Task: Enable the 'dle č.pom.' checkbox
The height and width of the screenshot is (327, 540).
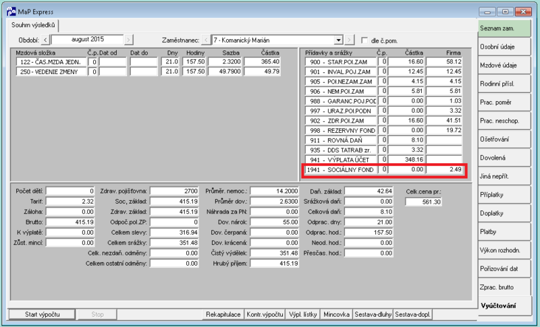Action: pyautogui.click(x=364, y=40)
